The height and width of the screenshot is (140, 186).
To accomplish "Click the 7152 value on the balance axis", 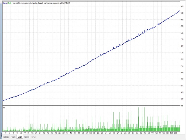I will click(182, 13).
